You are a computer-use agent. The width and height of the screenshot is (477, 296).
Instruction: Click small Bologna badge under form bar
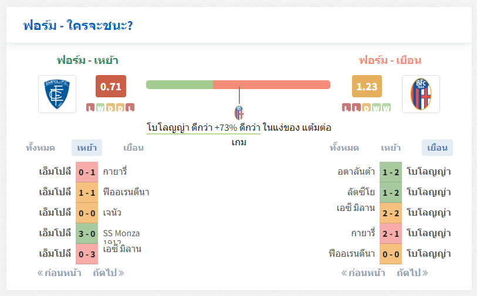click(x=239, y=113)
